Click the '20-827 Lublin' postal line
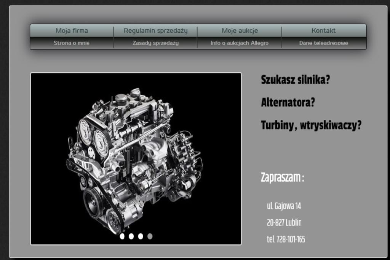Screen dimensions: 390x260 click(284, 222)
